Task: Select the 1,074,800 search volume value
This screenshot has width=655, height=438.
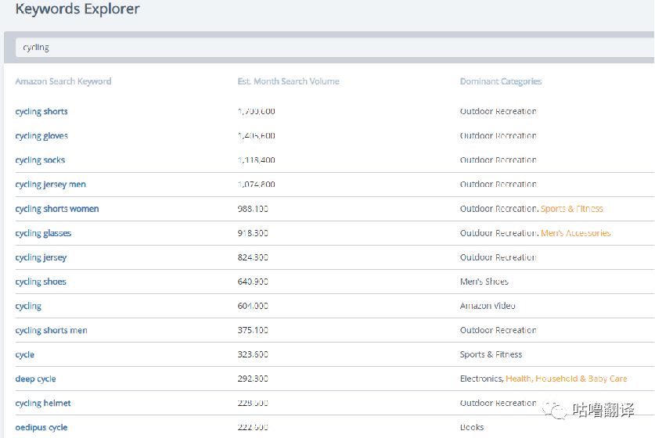Action: point(257,184)
